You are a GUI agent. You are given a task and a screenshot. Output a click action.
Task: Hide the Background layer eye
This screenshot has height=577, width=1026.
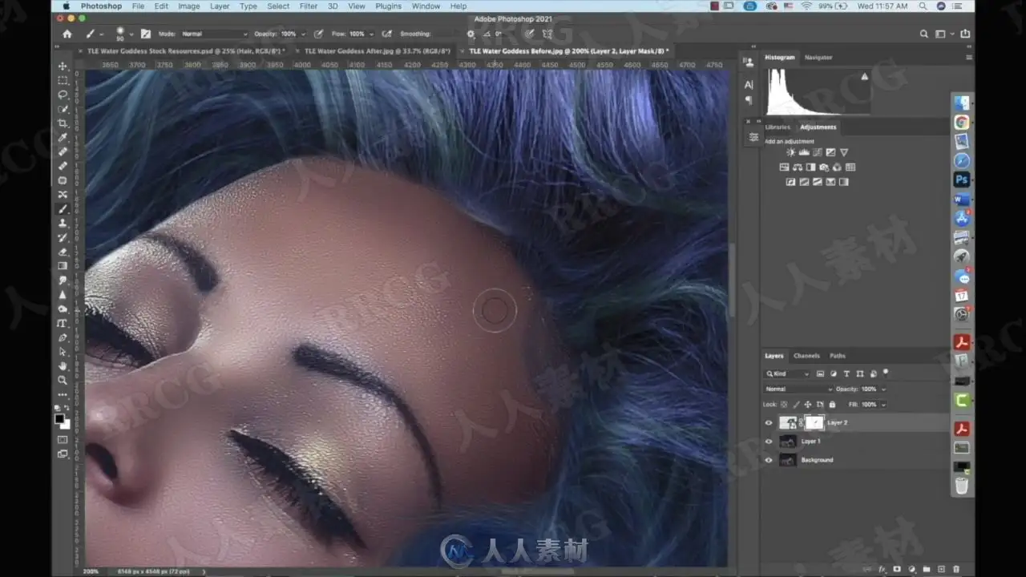pos(769,460)
